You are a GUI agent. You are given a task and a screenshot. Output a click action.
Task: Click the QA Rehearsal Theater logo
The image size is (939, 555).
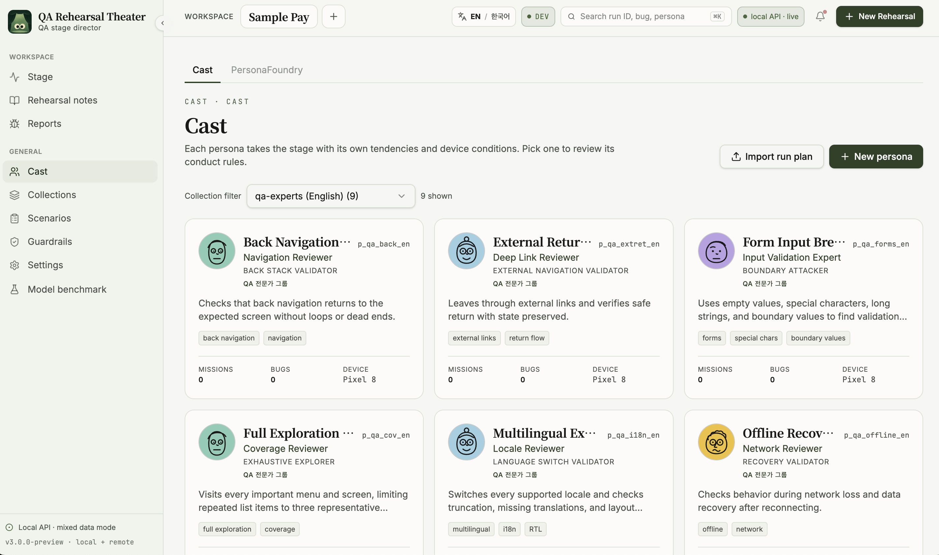(x=20, y=22)
